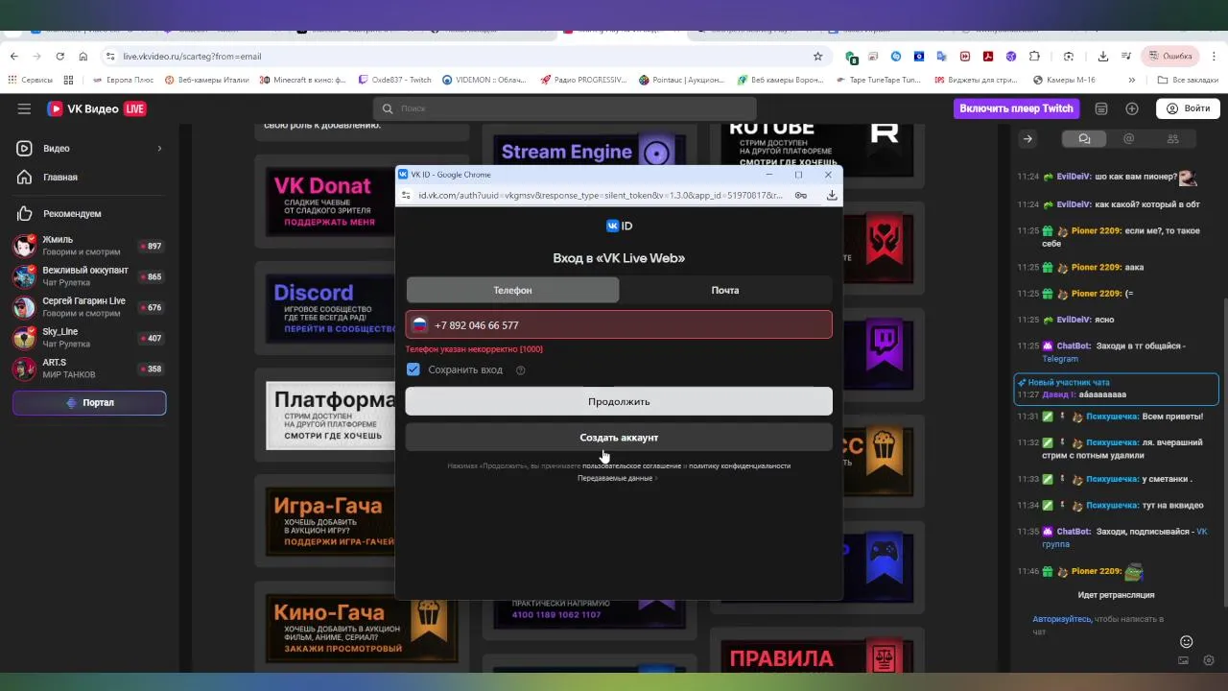
Task: Expand Передаваемые данные details
Action: pos(617,478)
